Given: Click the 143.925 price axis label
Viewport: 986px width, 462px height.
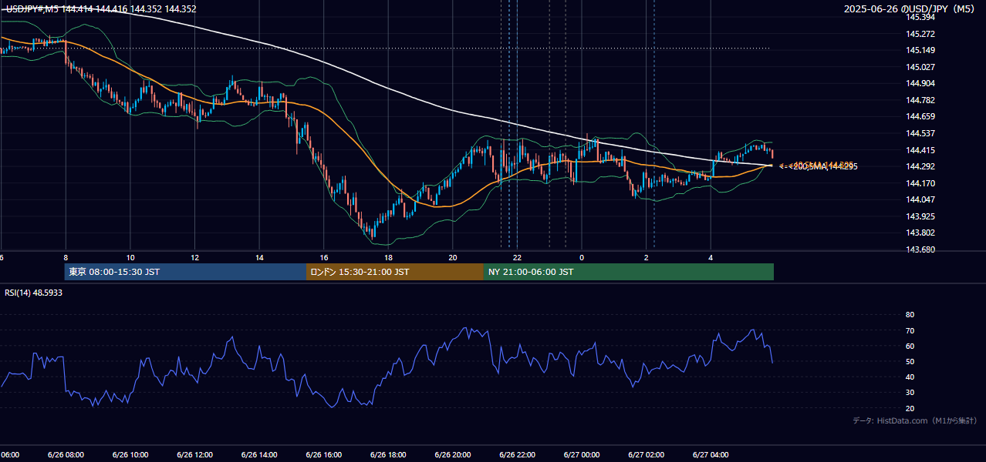Looking at the screenshot, I should 920,216.
